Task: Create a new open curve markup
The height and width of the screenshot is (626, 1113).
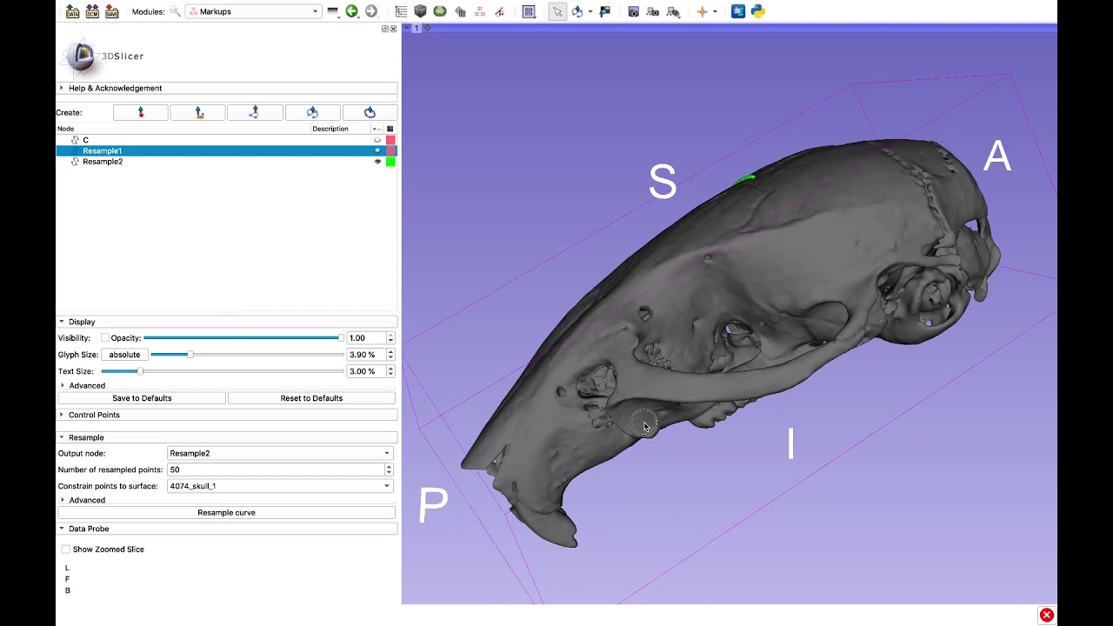Action: click(x=312, y=112)
